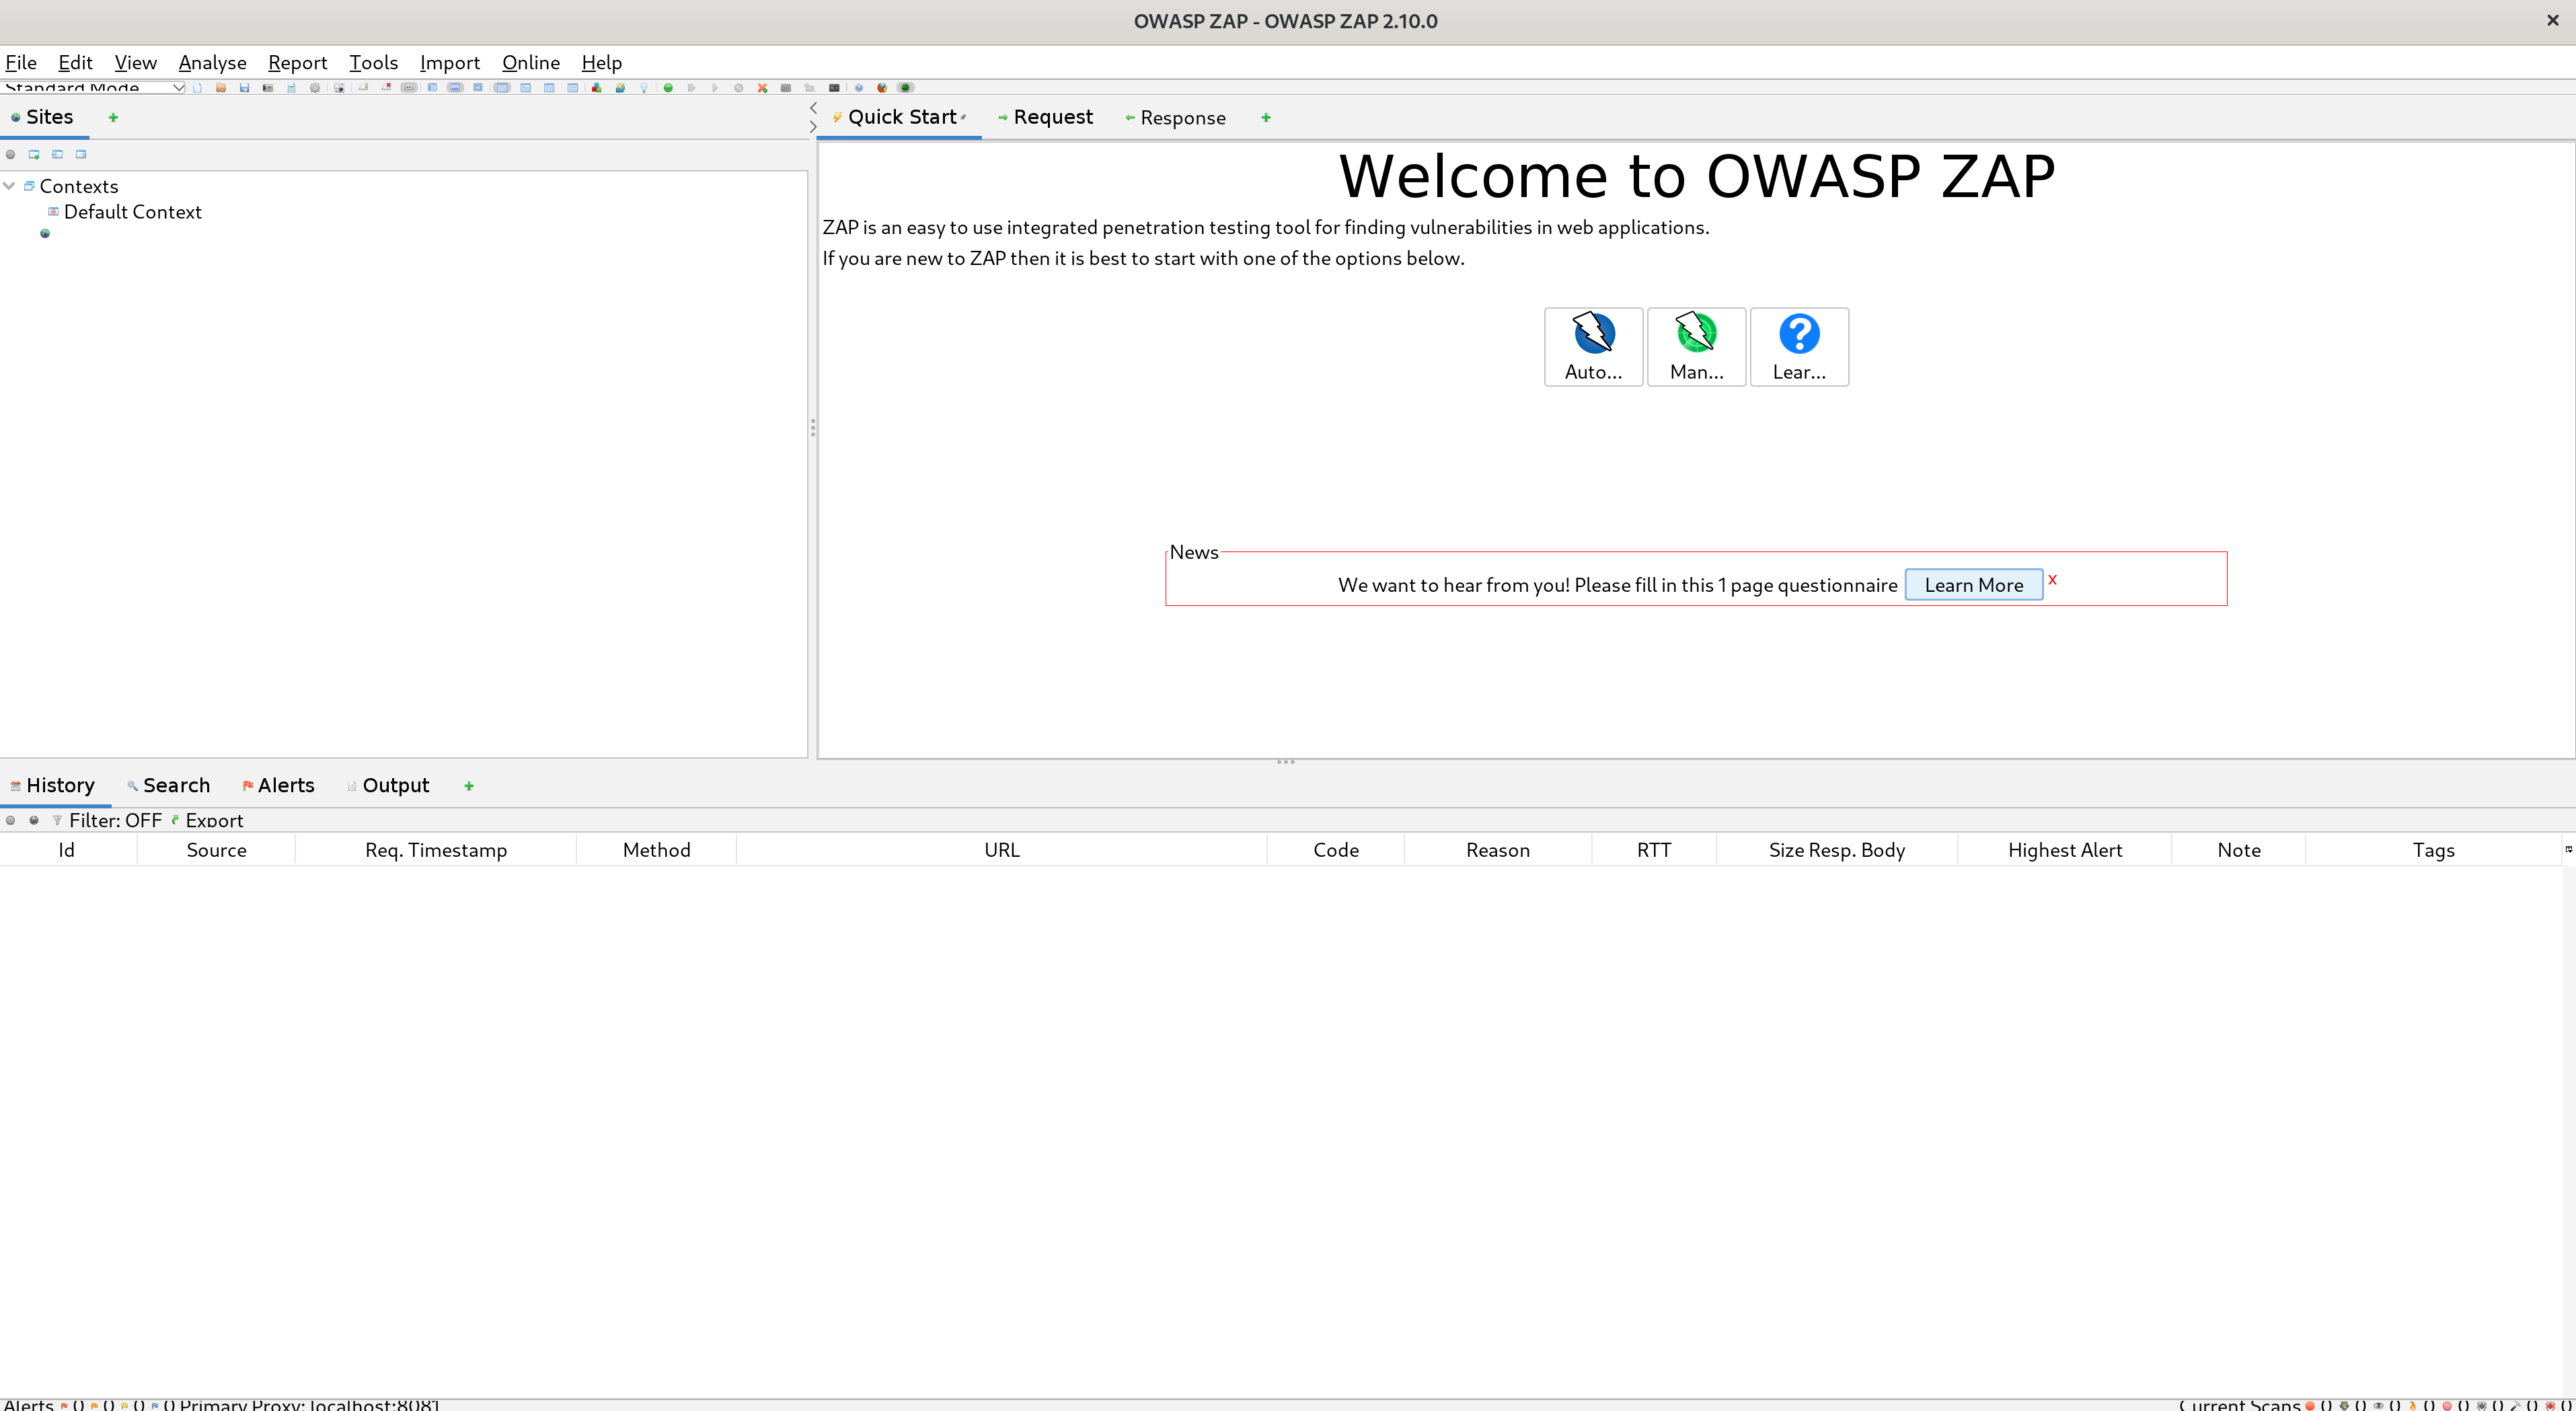Open Options via the gear toolbar icon

click(315, 88)
